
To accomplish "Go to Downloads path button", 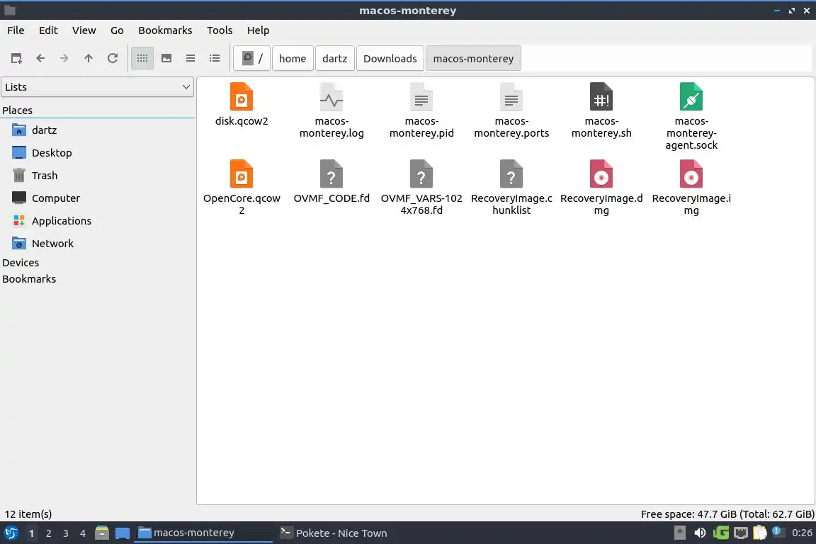I will [390, 58].
